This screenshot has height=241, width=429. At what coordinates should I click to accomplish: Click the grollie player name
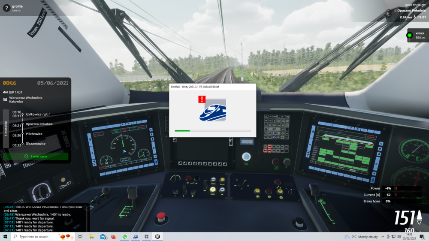(17, 6)
